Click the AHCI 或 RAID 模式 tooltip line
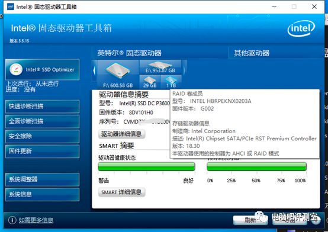328x232 pixels. (226, 153)
